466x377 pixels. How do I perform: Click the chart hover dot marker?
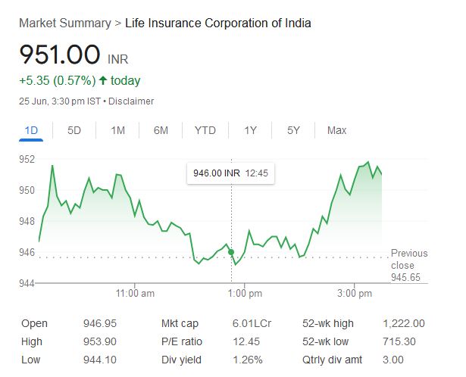pyautogui.click(x=231, y=252)
